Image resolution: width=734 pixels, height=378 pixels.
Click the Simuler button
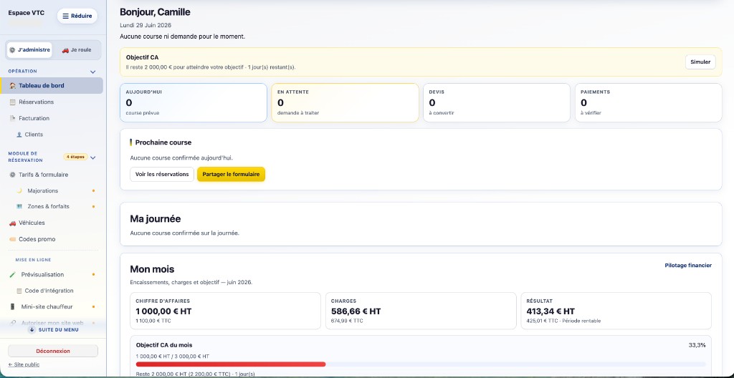(x=700, y=62)
